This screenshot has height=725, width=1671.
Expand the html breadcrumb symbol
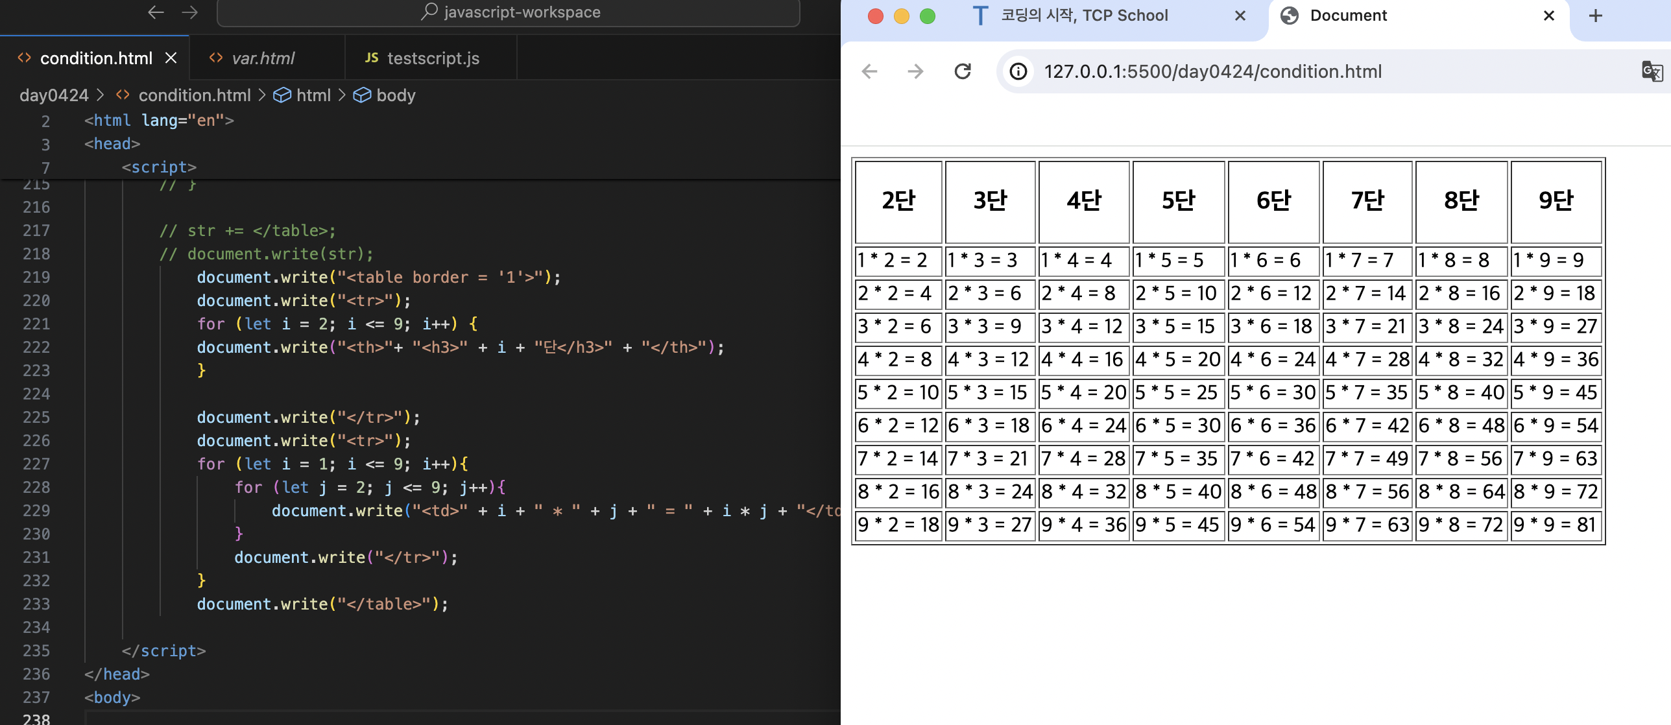(x=313, y=95)
